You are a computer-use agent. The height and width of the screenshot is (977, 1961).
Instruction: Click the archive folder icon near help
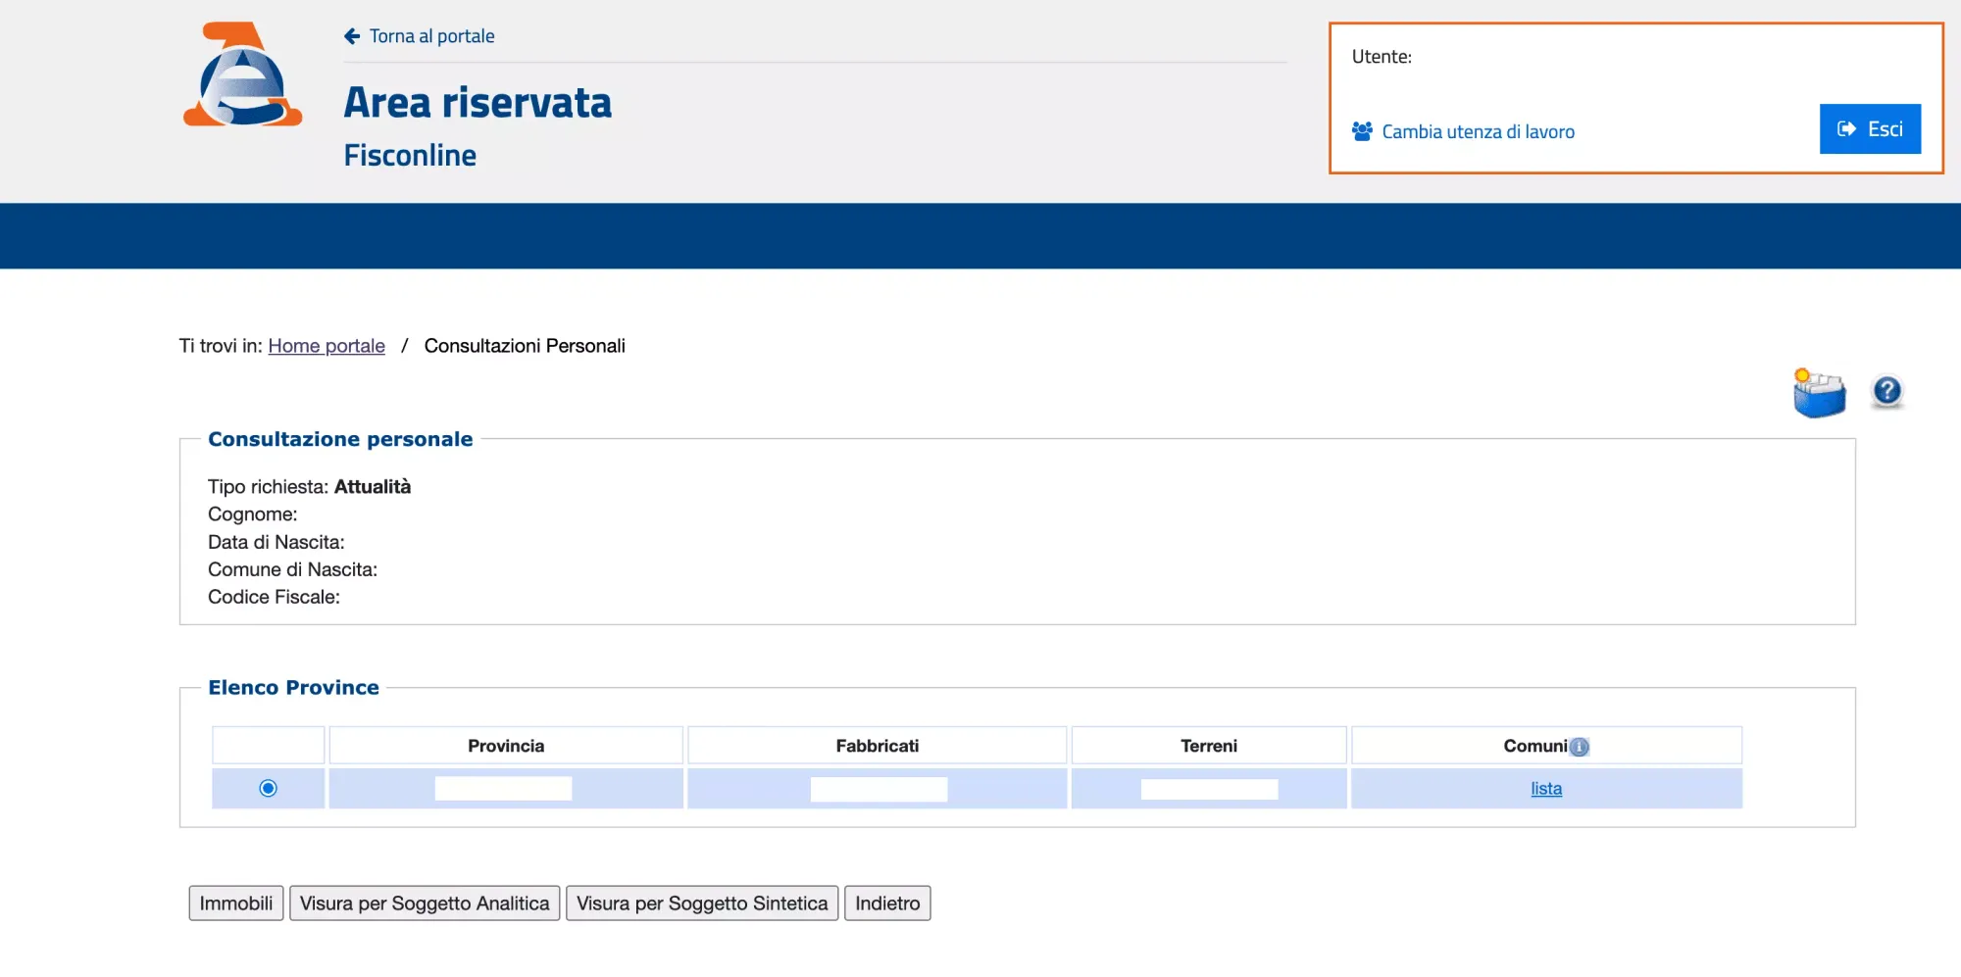coord(1819,391)
